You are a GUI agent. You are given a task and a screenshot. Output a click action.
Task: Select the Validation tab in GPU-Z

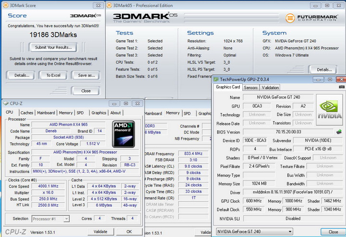pyautogui.click(x=270, y=88)
